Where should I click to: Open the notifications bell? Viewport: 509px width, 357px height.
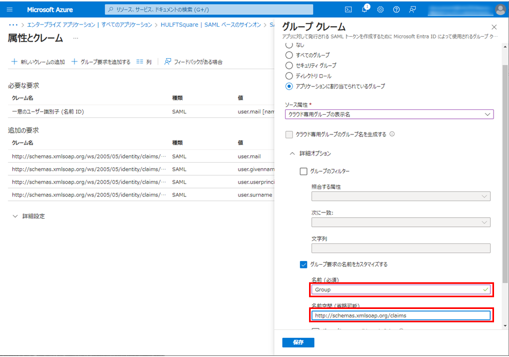pos(365,10)
